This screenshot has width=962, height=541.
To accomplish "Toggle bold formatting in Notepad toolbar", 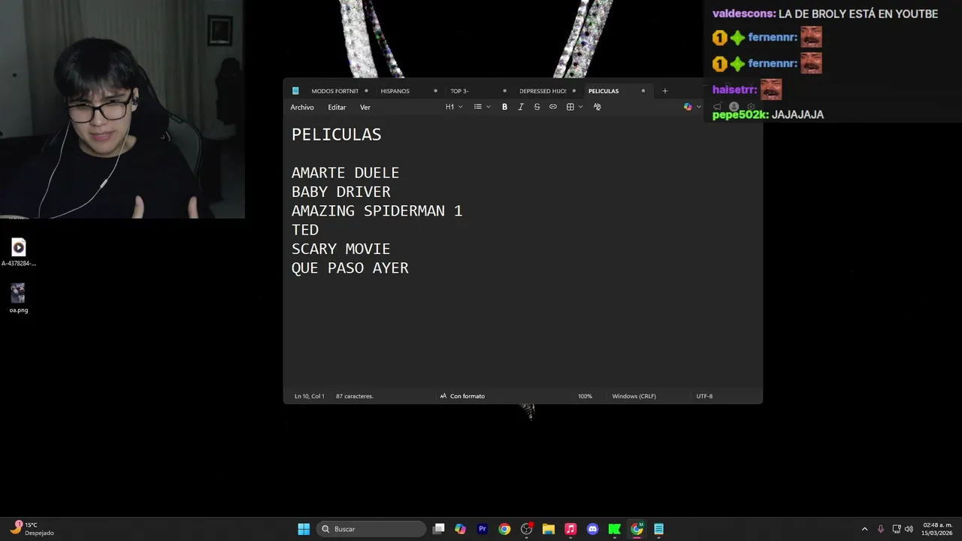I will click(504, 107).
